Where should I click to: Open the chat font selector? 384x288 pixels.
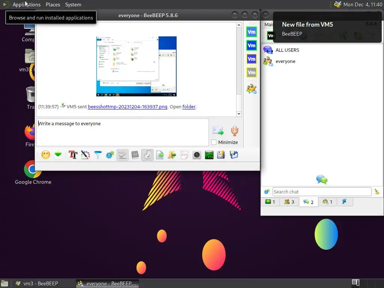point(73,155)
